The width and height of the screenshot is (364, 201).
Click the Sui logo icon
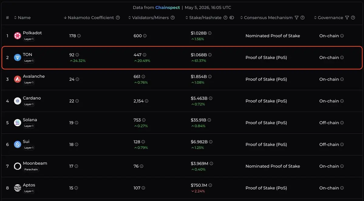[x=17, y=144]
